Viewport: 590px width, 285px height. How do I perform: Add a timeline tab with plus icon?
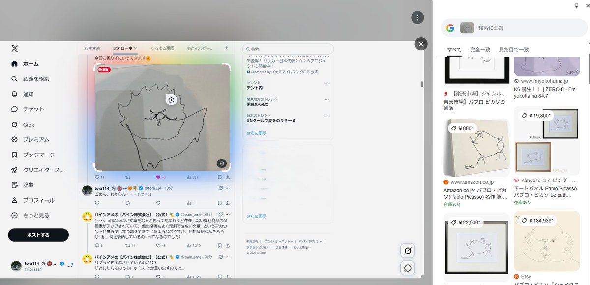[226, 48]
